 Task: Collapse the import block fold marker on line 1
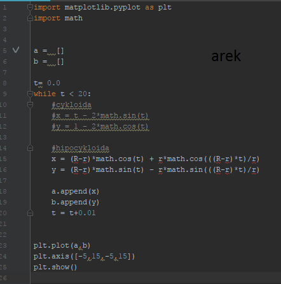click(30, 8)
